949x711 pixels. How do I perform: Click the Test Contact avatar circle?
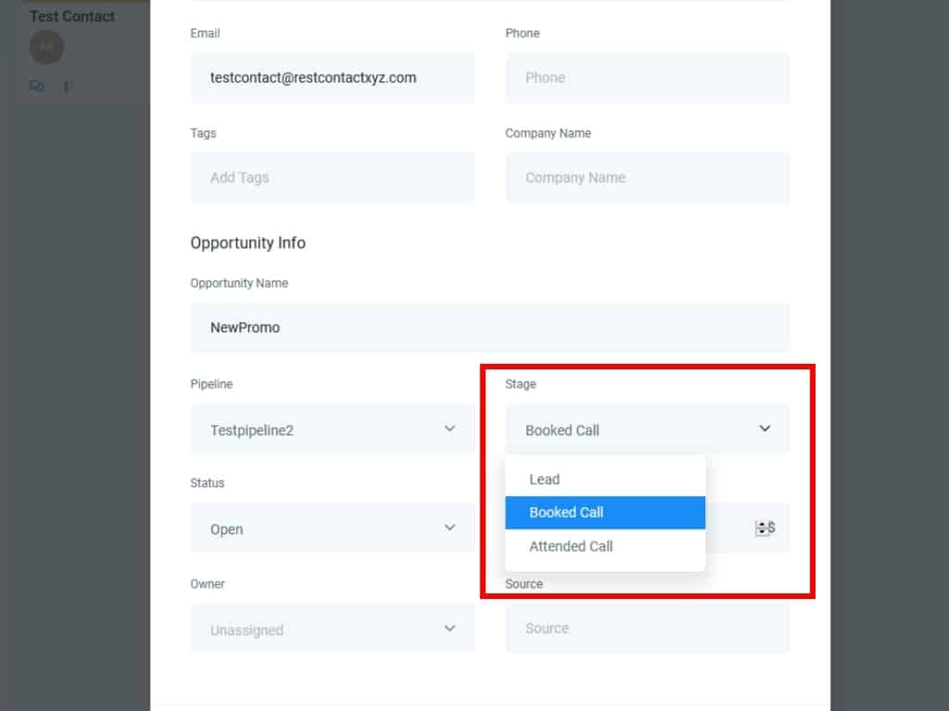tap(46, 46)
